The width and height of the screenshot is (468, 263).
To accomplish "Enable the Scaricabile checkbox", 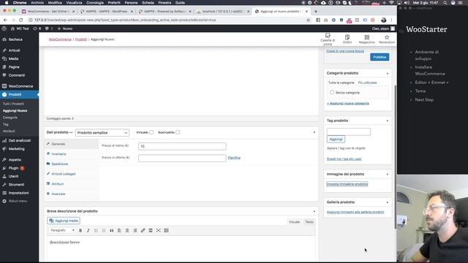I will [x=178, y=132].
